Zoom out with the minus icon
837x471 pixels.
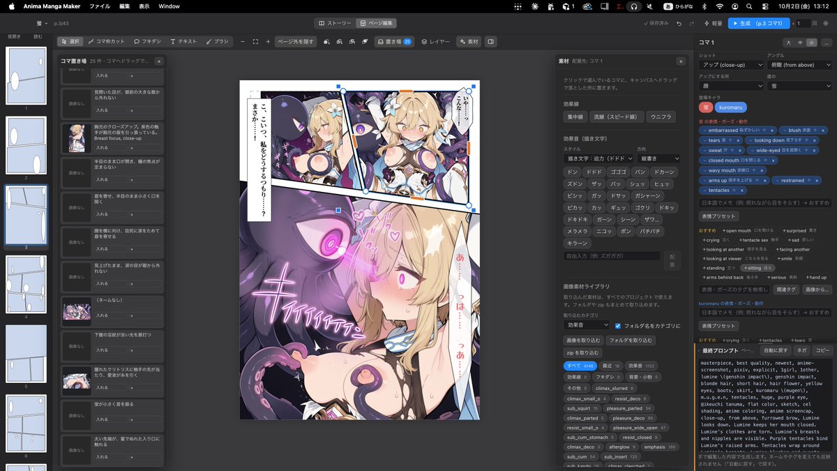(243, 41)
